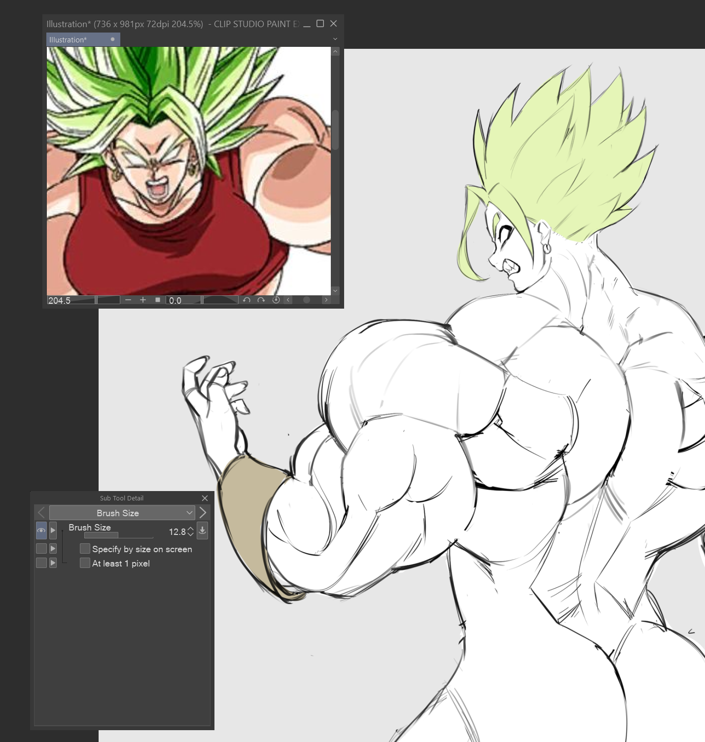Decrease brush size with stepper down arrow
Viewport: 705px width, 742px height.
point(191,535)
